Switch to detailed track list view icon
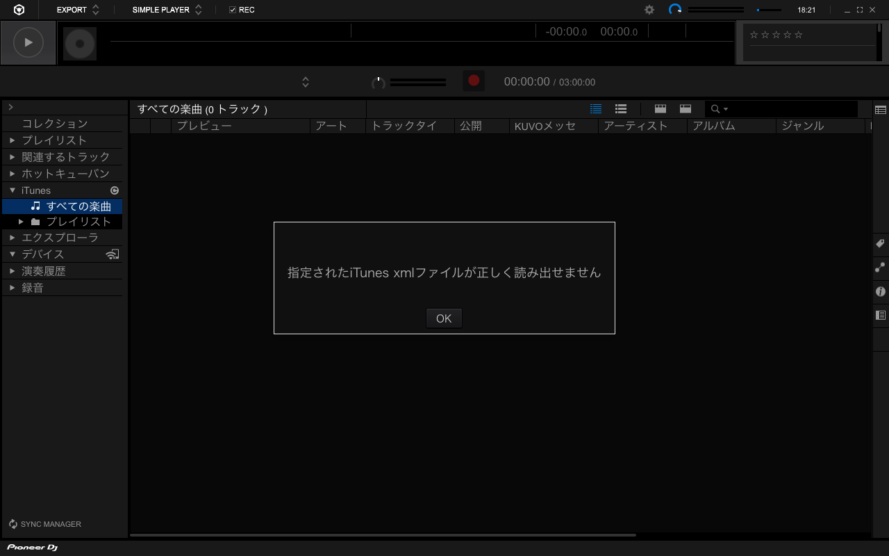Viewport: 889px width, 556px height. tap(595, 108)
